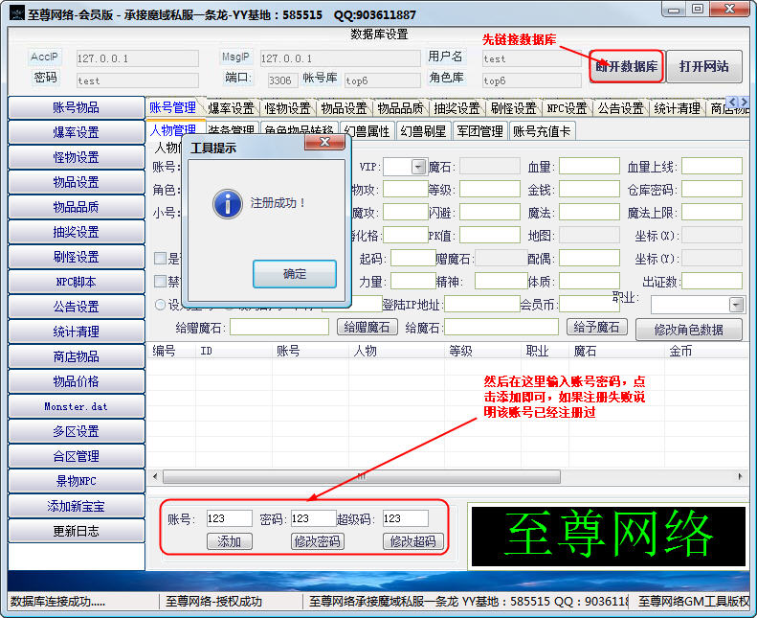Click 修改角色数据 button
The image size is (757, 618).
[688, 329]
